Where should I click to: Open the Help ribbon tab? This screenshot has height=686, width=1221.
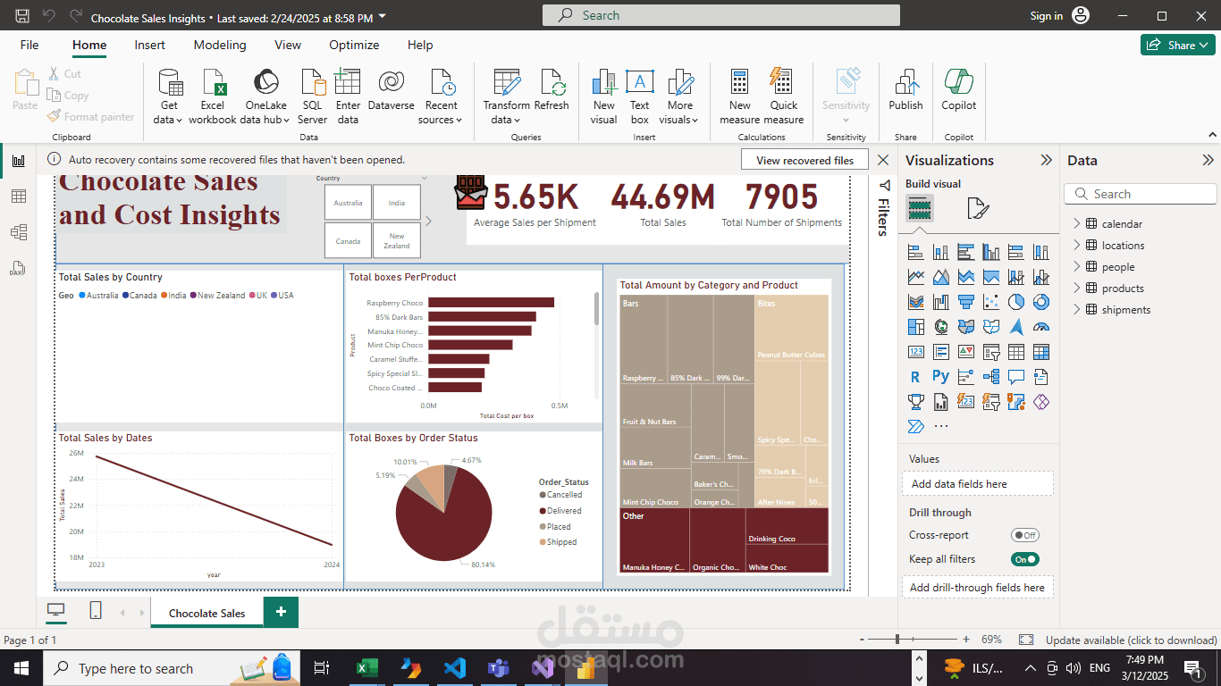click(x=420, y=45)
